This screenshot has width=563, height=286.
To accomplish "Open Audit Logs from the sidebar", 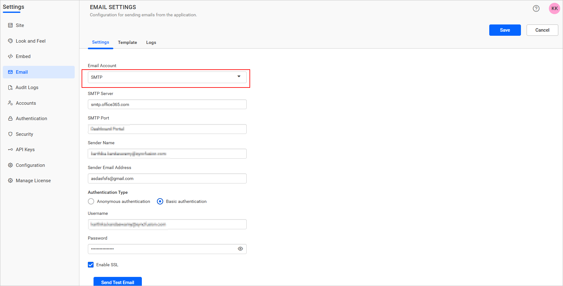I will (x=10, y=87).
